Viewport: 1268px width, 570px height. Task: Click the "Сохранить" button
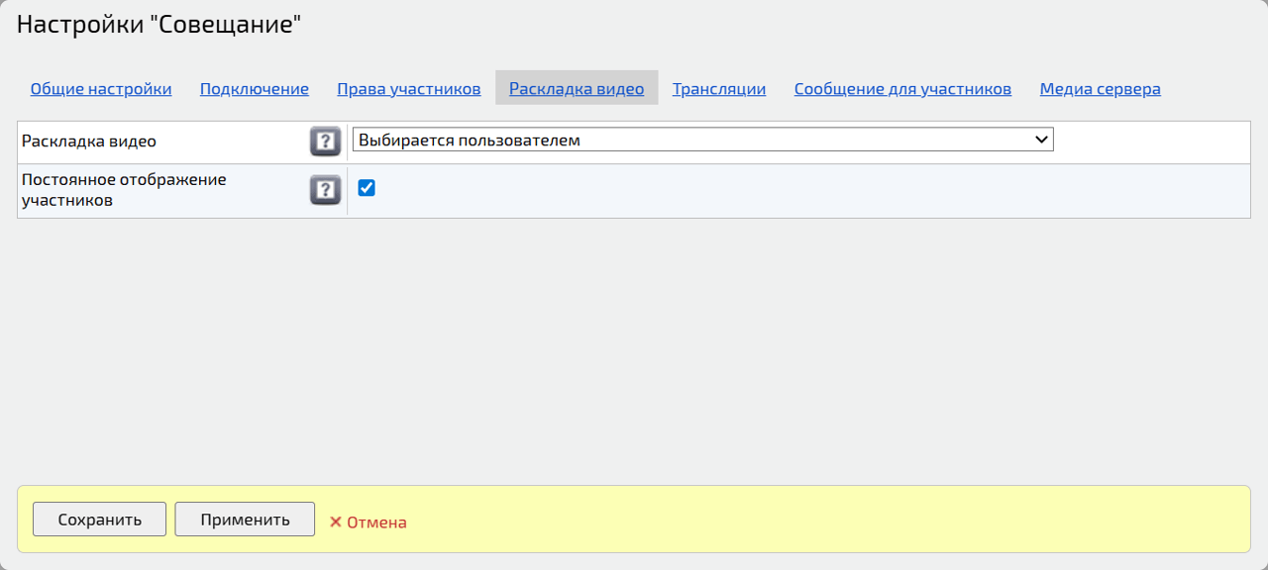point(99,519)
